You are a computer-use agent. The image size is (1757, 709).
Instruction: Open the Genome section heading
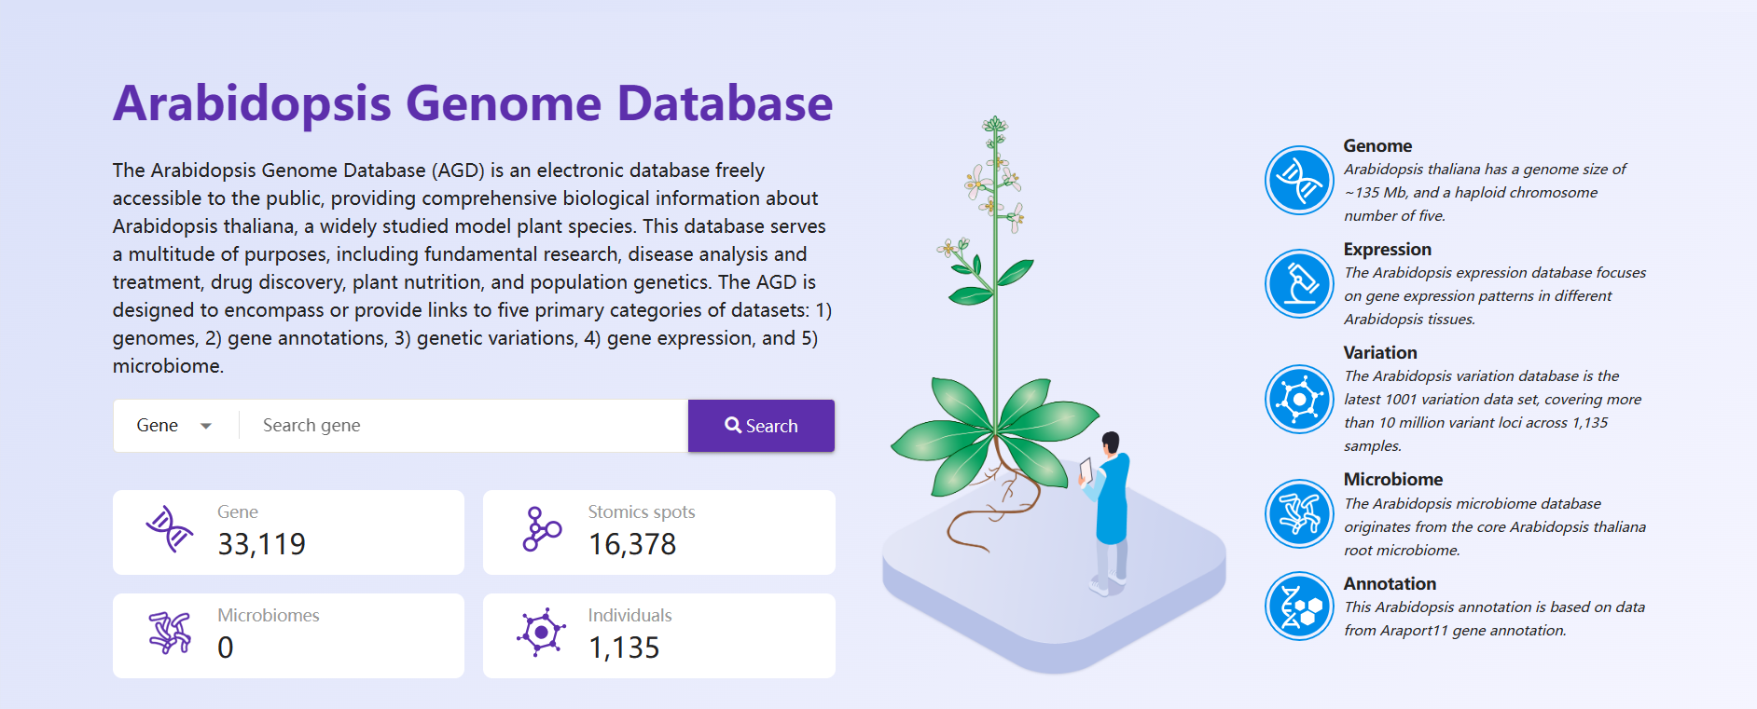1377,146
